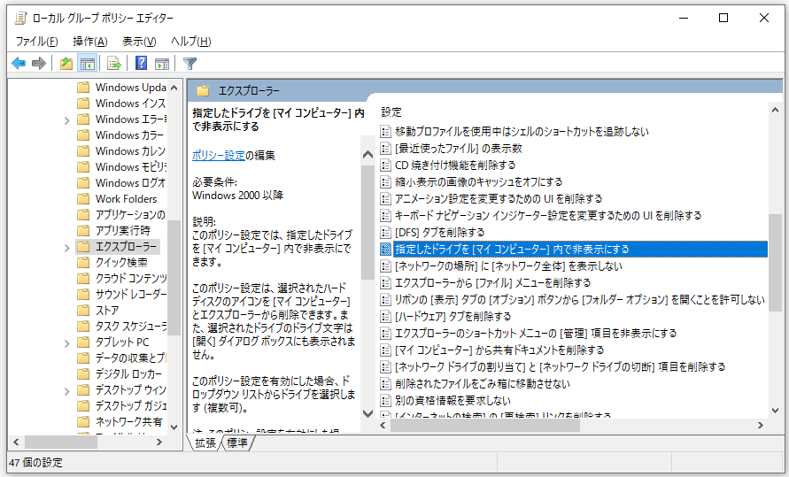Screen dimensions: 789x477
Task: Click the folder icon in エクスプローラー header
Action: [x=203, y=91]
